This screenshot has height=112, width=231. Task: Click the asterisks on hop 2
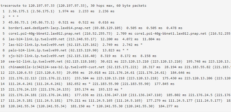tap(13, 17)
